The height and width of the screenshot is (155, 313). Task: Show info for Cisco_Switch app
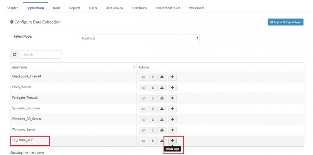coord(153,88)
